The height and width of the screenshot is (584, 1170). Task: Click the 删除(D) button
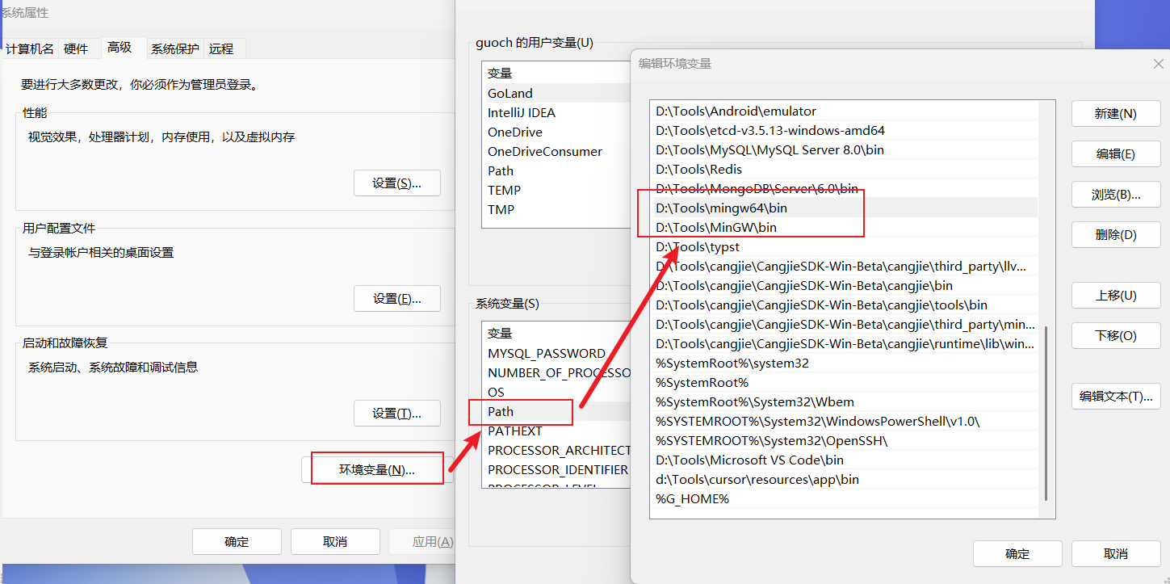tap(1115, 235)
